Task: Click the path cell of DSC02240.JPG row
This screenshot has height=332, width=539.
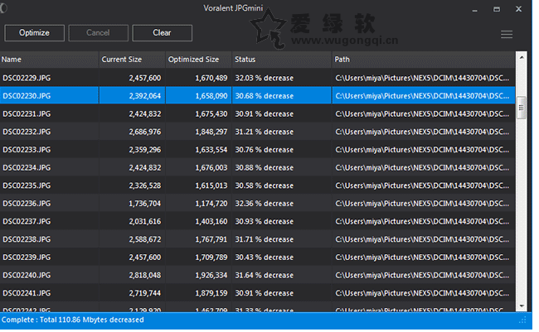Action: click(422, 276)
